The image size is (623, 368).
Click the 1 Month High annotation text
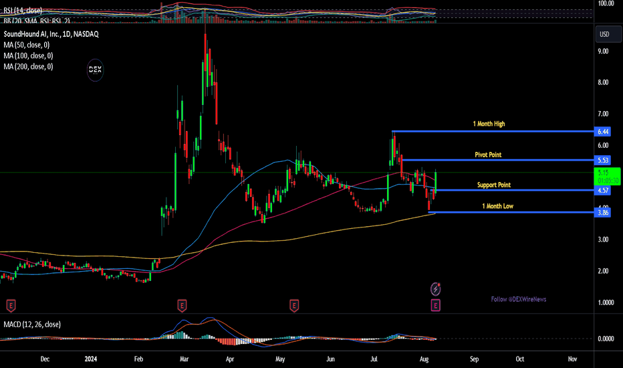point(489,124)
